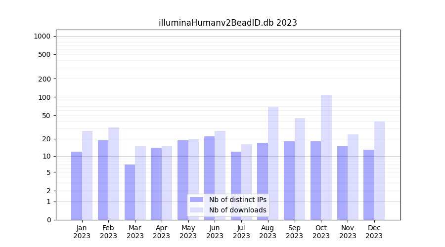The width and height of the screenshot is (445, 247).
Task: Pick the Jan 2023 distinct IPs bar
Action: 77,186
